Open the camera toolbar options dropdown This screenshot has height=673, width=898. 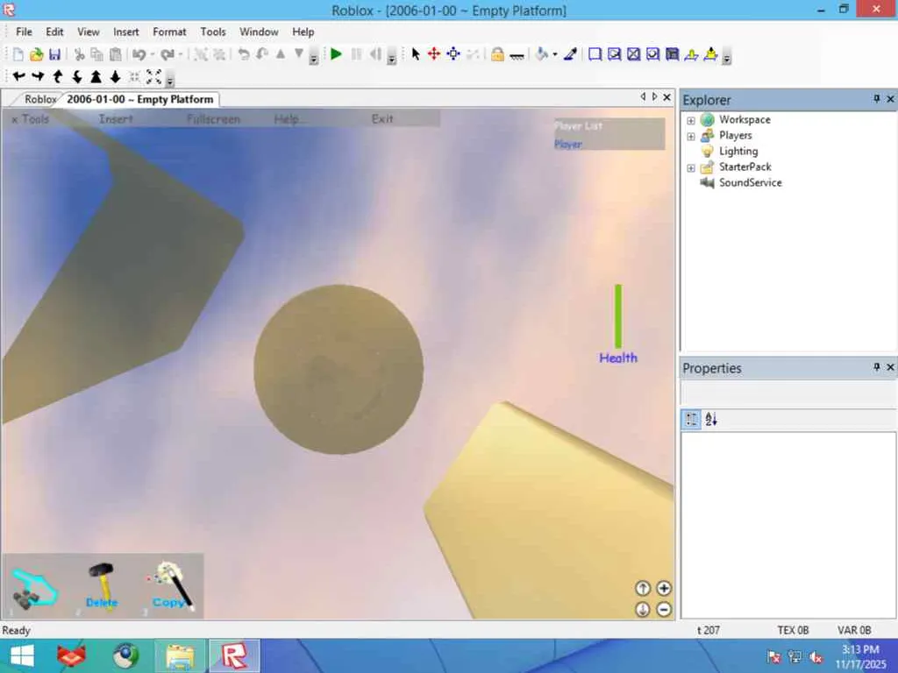pyautogui.click(x=169, y=80)
